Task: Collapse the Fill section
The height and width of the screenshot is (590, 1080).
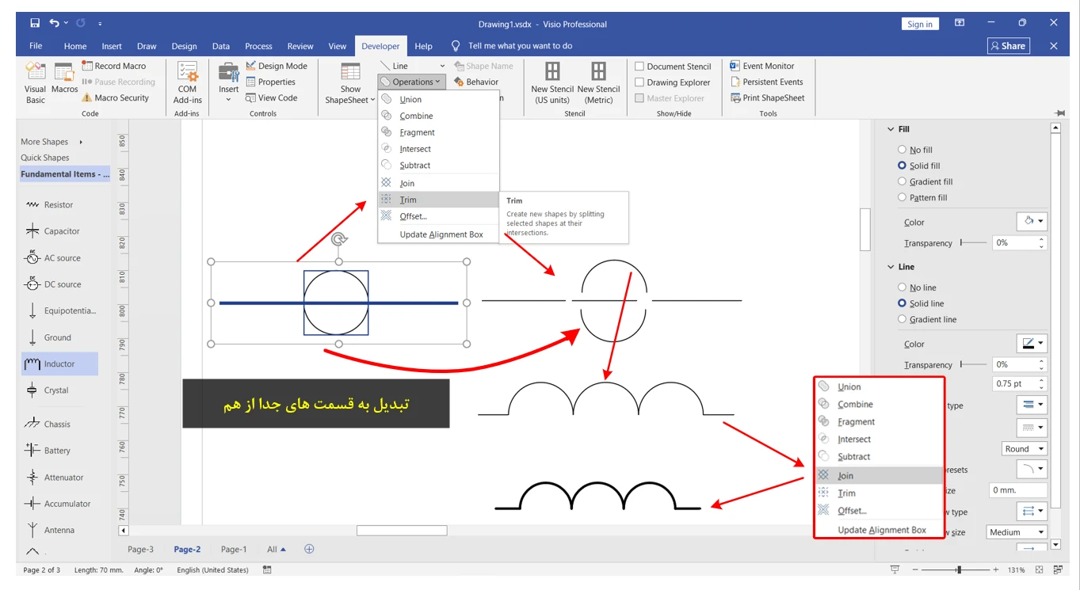Action: [x=890, y=129]
